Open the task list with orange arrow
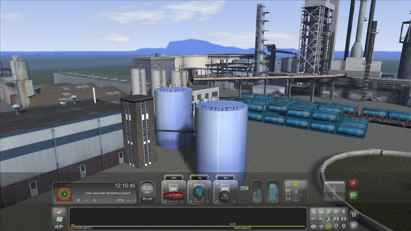The width and height of the screenshot is (411, 231). pyautogui.click(x=59, y=212)
